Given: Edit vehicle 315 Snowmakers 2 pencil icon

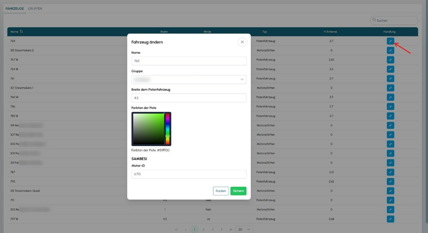Looking at the screenshot, I should click(390, 50).
